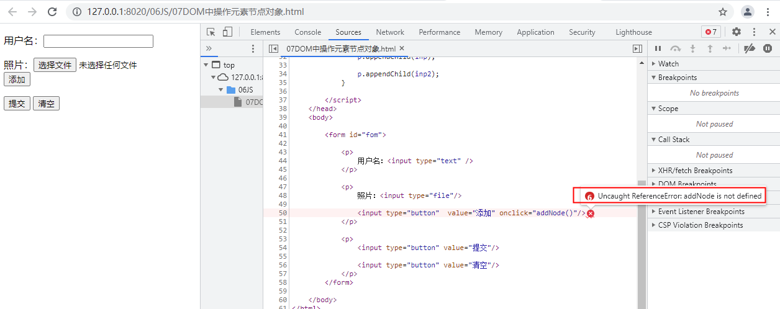Hide the navigator sidebar
This screenshot has height=309, width=780.
(273, 48)
